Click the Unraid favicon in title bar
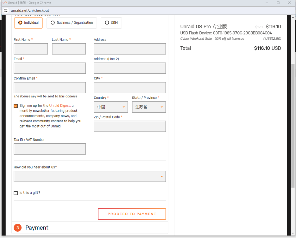The image size is (296, 238). coord(4,3)
